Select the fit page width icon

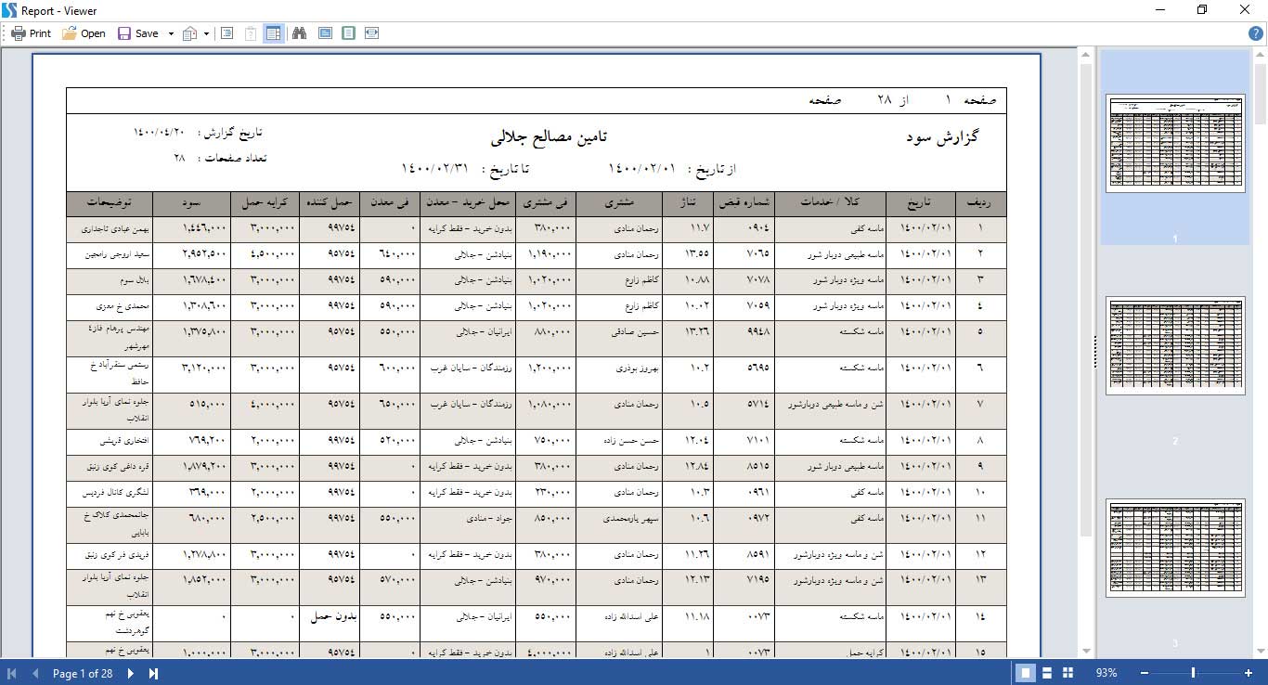[x=371, y=33]
